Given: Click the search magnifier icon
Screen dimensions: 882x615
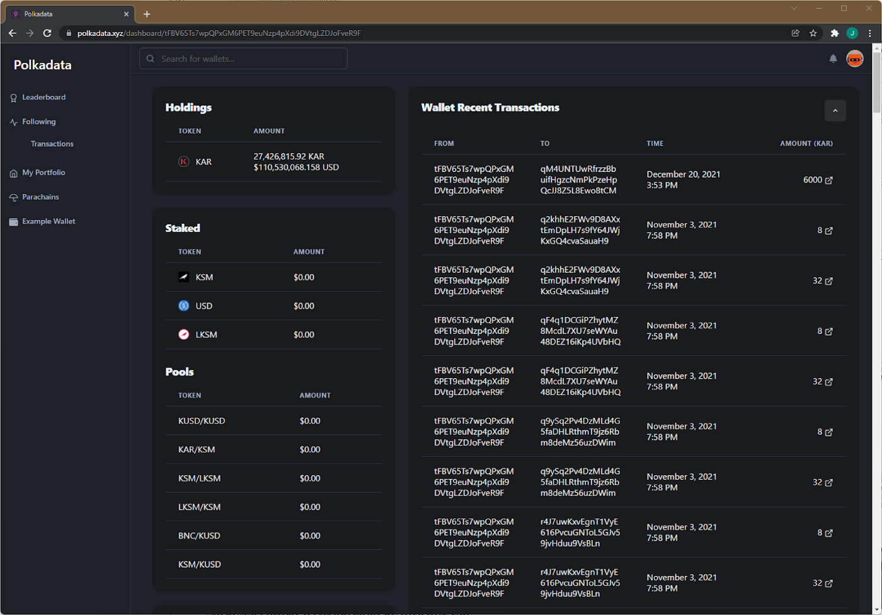Looking at the screenshot, I should pos(151,59).
